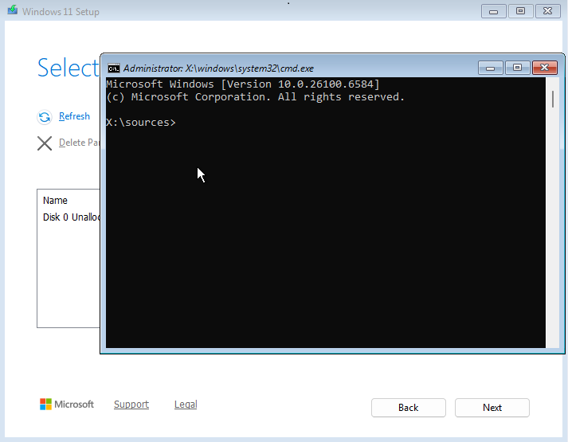Click the cmd.exe window title text

point(218,68)
